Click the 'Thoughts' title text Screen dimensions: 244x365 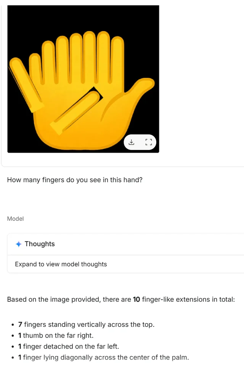(40, 244)
